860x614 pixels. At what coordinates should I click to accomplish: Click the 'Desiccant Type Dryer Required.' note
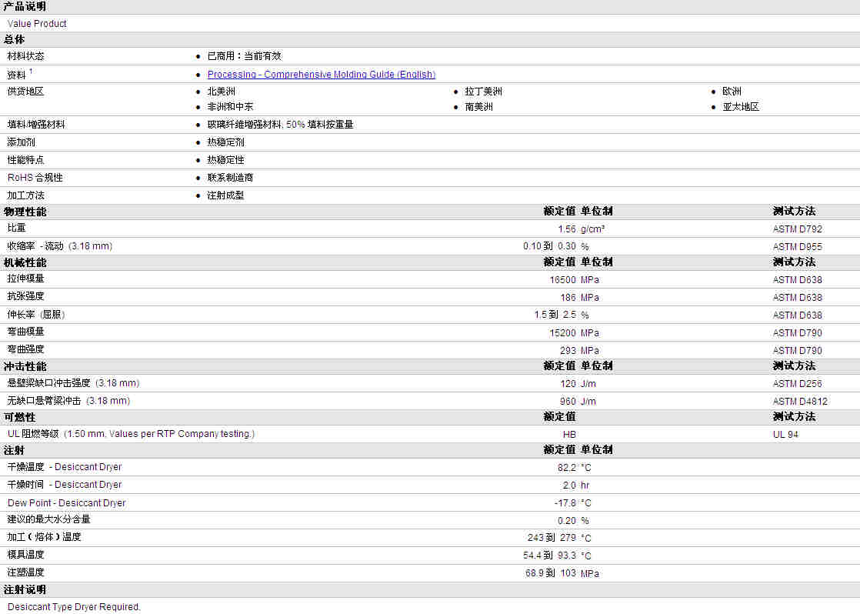coord(74,607)
